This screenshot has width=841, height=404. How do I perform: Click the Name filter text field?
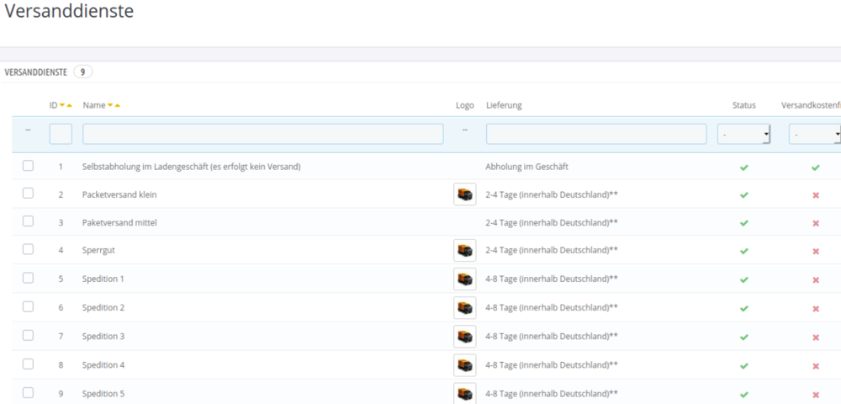point(262,134)
